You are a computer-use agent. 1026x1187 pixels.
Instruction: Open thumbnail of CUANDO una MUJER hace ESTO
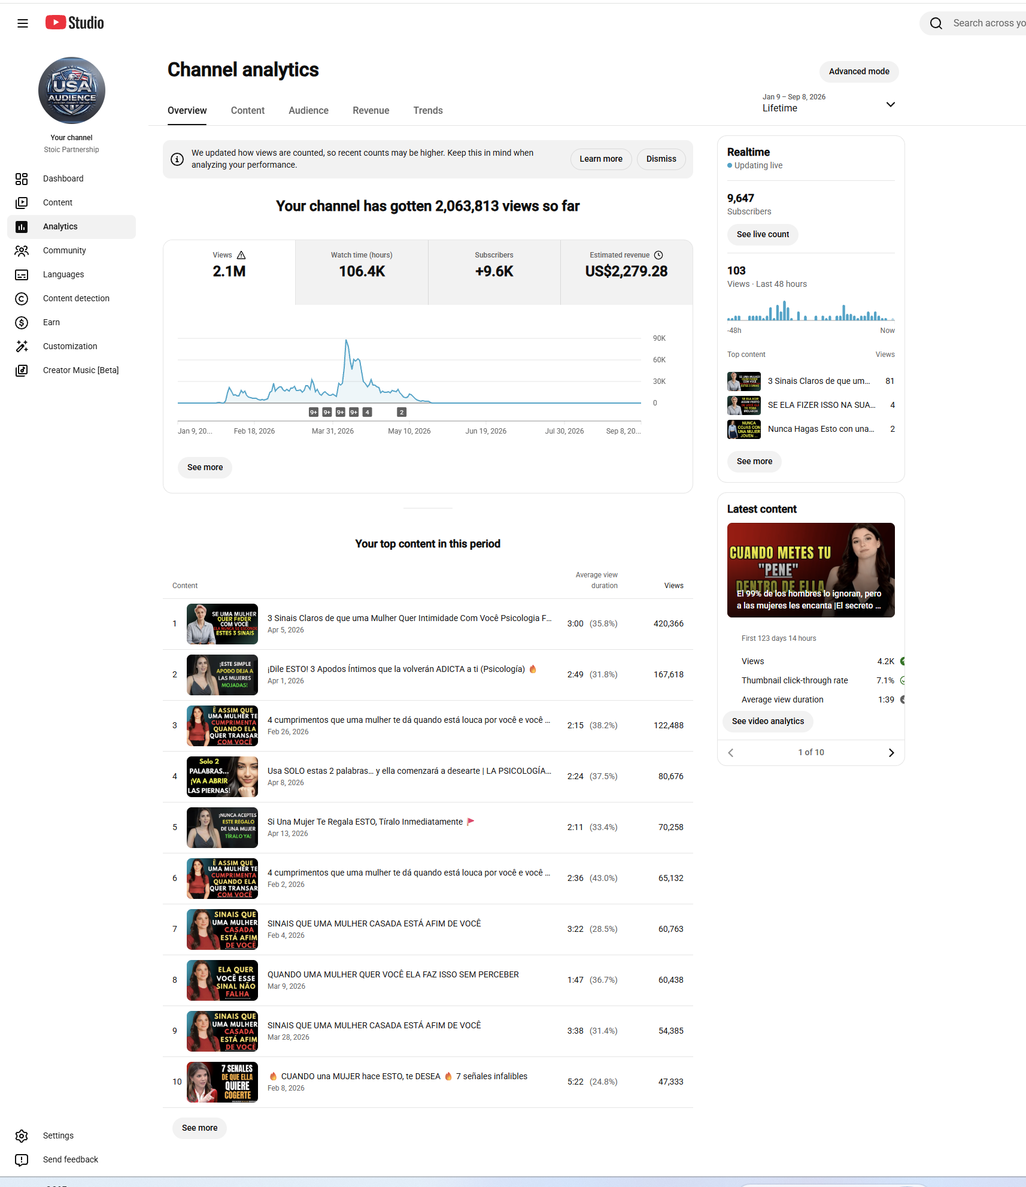coord(222,1082)
